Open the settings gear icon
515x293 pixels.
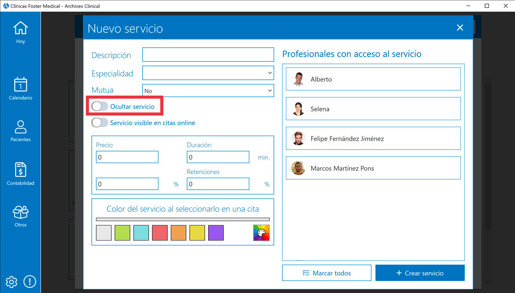click(11, 282)
